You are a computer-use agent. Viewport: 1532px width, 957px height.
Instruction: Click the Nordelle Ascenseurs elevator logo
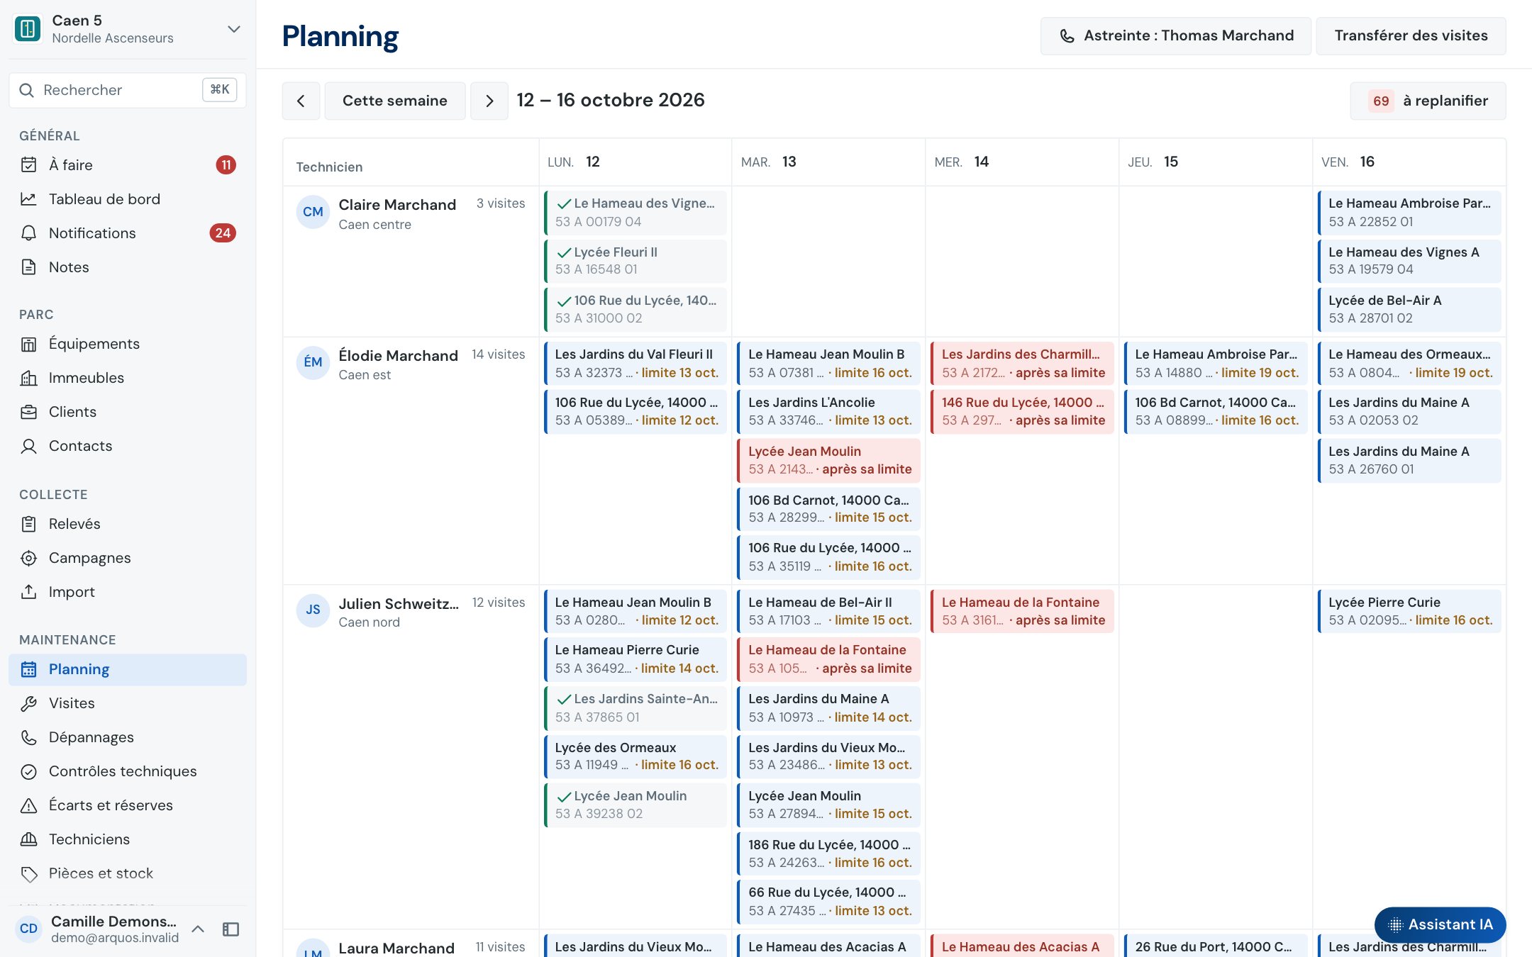pos(28,28)
